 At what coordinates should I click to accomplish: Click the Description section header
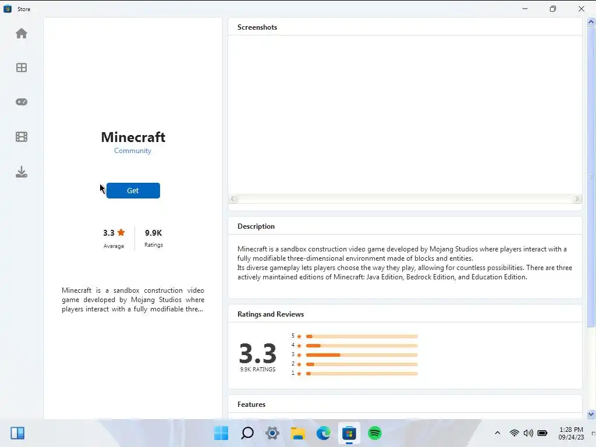coord(256,226)
